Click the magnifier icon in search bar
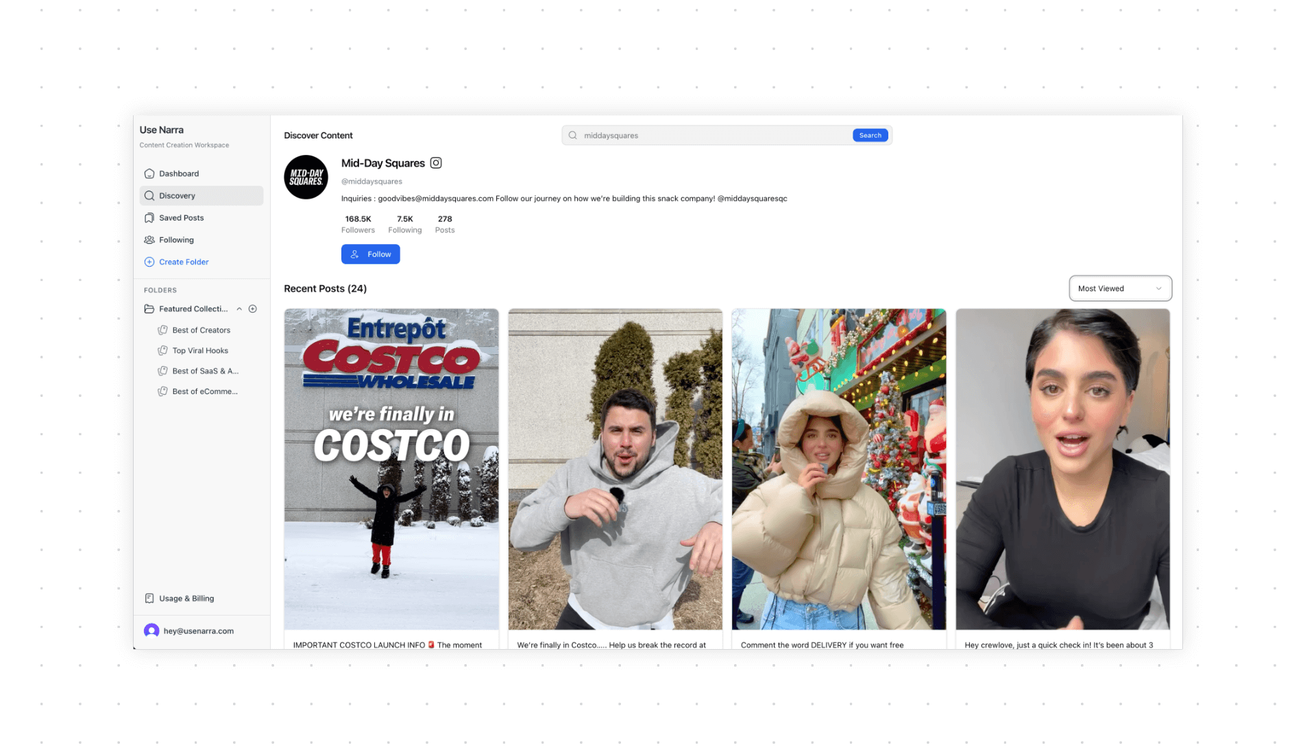Image resolution: width=1316 pixels, height=754 pixels. tap(573, 136)
